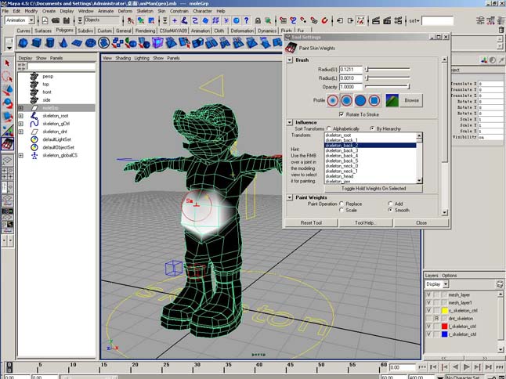Pick the solid round brush profile
Viewport: 506px width, 379px height.
tap(361, 100)
